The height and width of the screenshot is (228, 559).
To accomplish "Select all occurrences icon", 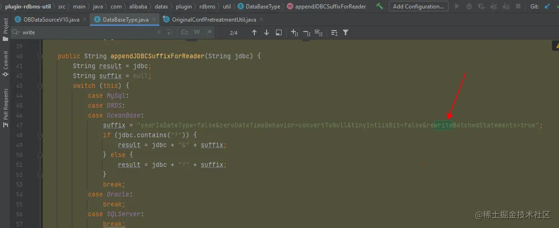I will point(319,32).
